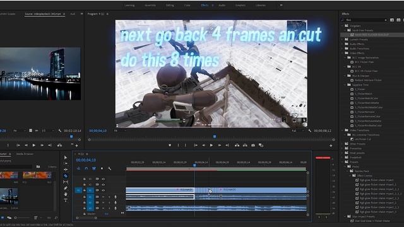
Task: Click Mark In in Program monitor
Action: pyautogui.click(x=178, y=145)
